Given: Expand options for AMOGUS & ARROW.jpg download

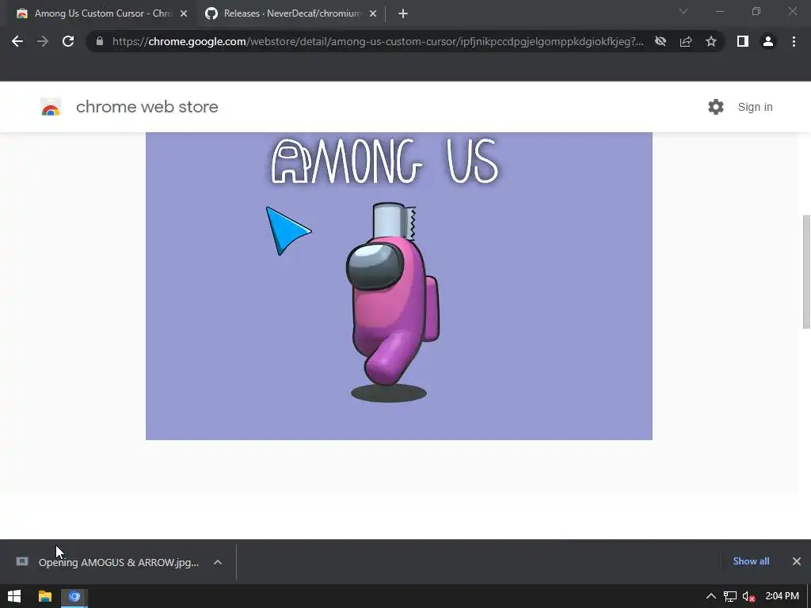Looking at the screenshot, I should tap(218, 562).
